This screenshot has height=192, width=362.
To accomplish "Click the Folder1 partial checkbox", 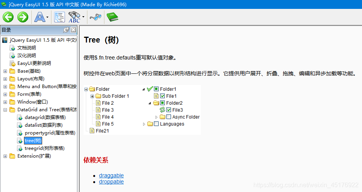I will pos(156,89).
